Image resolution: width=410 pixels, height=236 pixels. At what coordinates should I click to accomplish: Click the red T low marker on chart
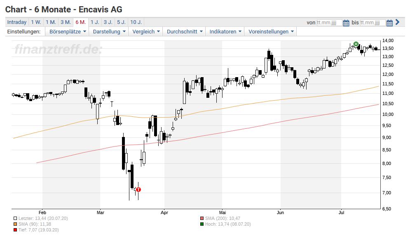click(138, 189)
